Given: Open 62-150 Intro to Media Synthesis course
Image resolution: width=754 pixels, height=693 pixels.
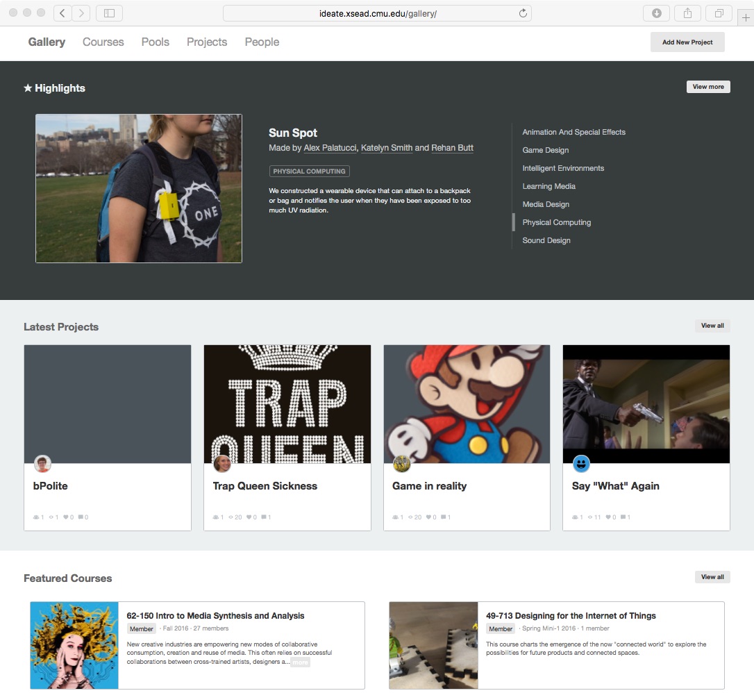Looking at the screenshot, I should pyautogui.click(x=215, y=615).
